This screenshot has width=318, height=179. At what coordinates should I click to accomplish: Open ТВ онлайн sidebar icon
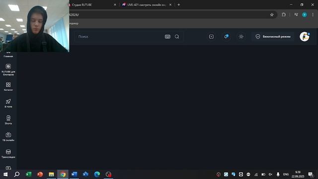[x=8, y=135]
